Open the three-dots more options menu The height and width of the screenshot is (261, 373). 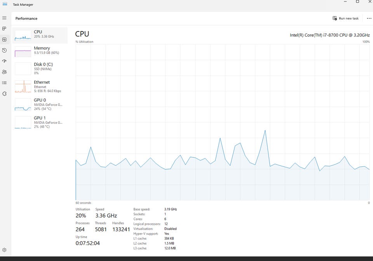(x=369, y=18)
